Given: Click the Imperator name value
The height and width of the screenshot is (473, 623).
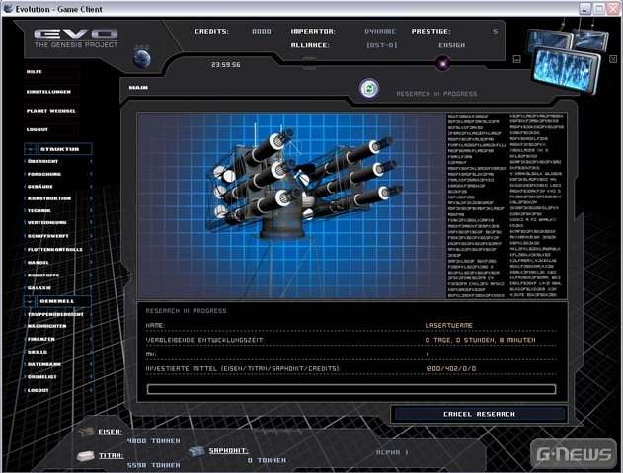Looking at the screenshot, I should coord(380,31).
